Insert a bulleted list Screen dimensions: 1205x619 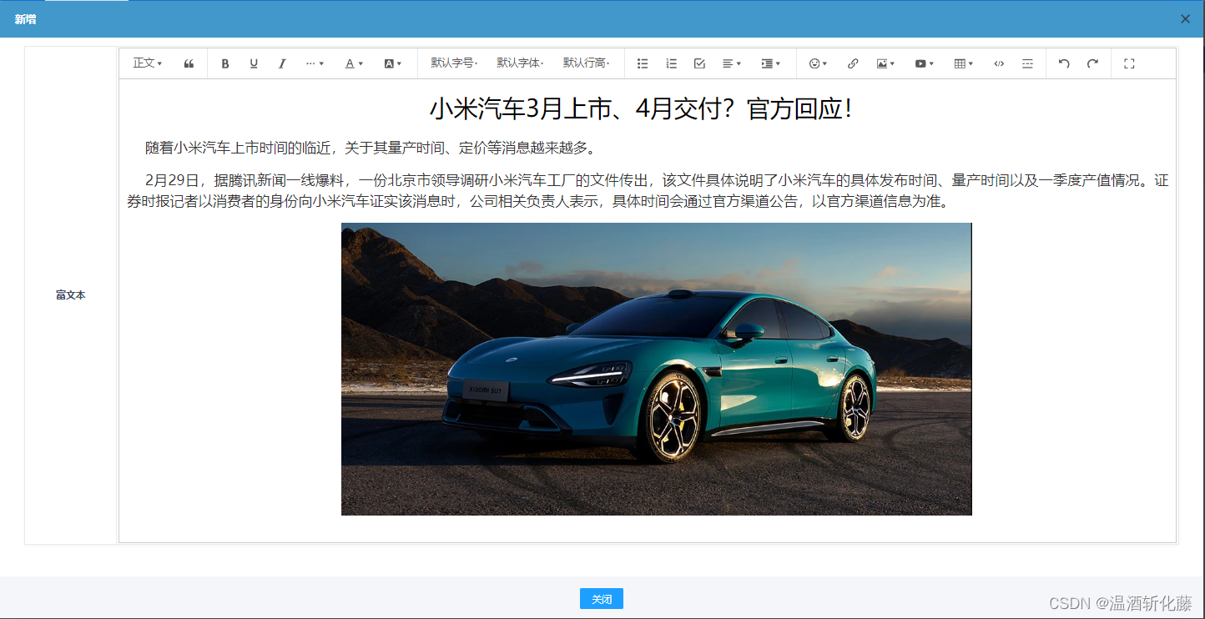tap(643, 63)
